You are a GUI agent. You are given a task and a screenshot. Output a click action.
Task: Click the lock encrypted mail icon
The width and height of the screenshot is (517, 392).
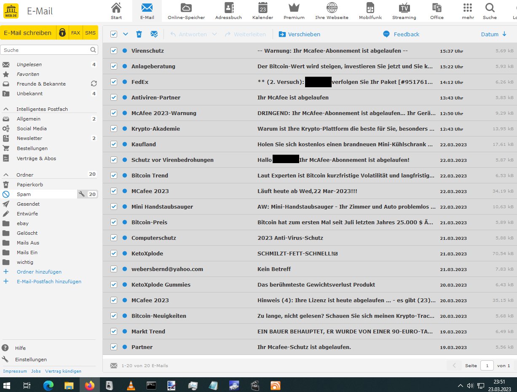(62, 33)
